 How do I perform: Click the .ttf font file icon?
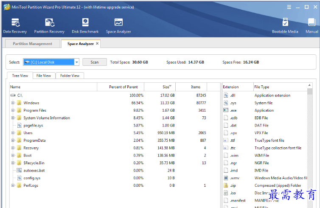tap(226, 141)
